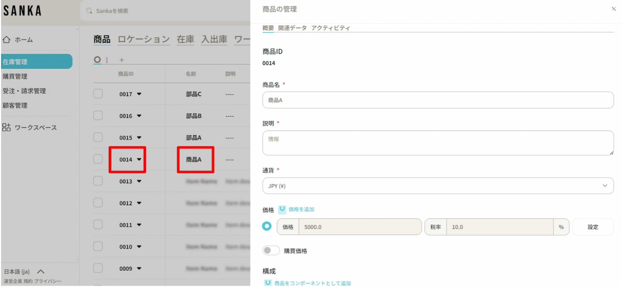Click the 価格を追加 icon

point(282,209)
